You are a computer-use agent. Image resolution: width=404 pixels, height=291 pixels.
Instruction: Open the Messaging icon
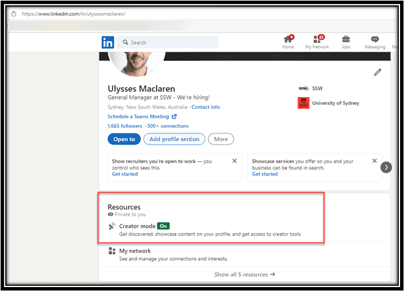(x=375, y=40)
